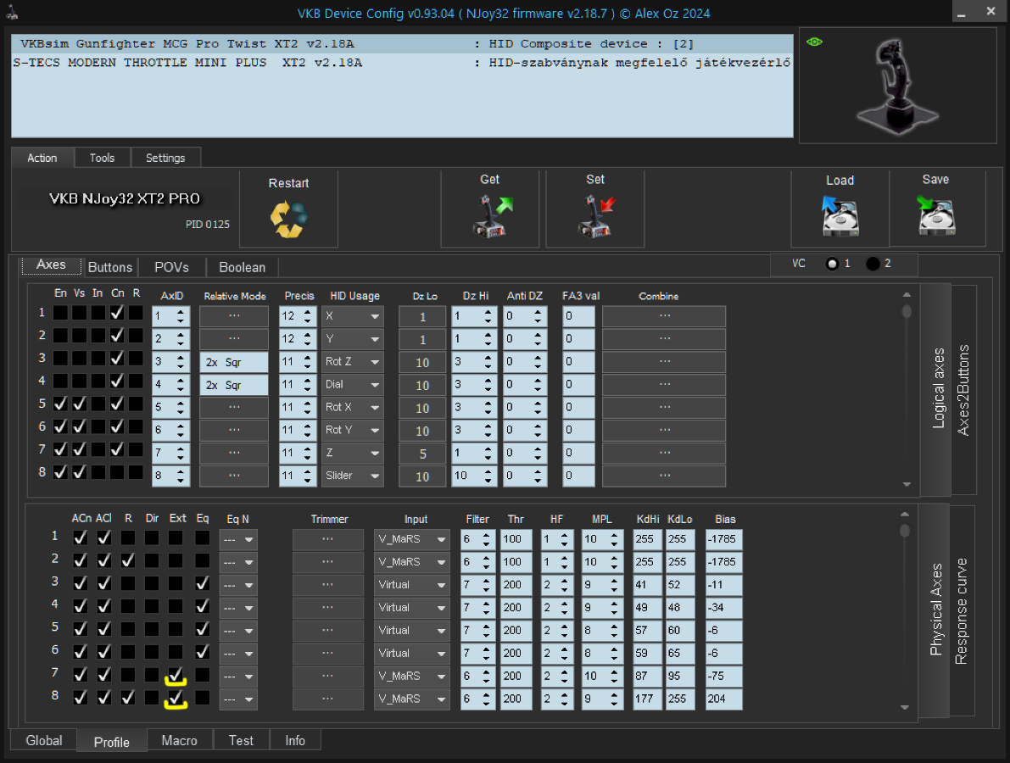Select S-TECS MODERN THROTTLE MINI PLUS row
This screenshot has height=763, width=1010.
pos(402,63)
